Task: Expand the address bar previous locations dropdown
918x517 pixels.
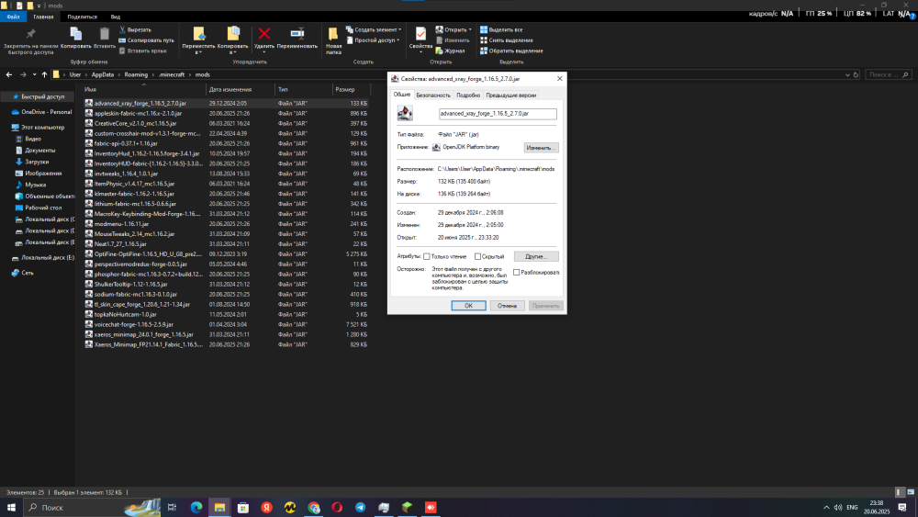Action: pyautogui.click(x=847, y=75)
